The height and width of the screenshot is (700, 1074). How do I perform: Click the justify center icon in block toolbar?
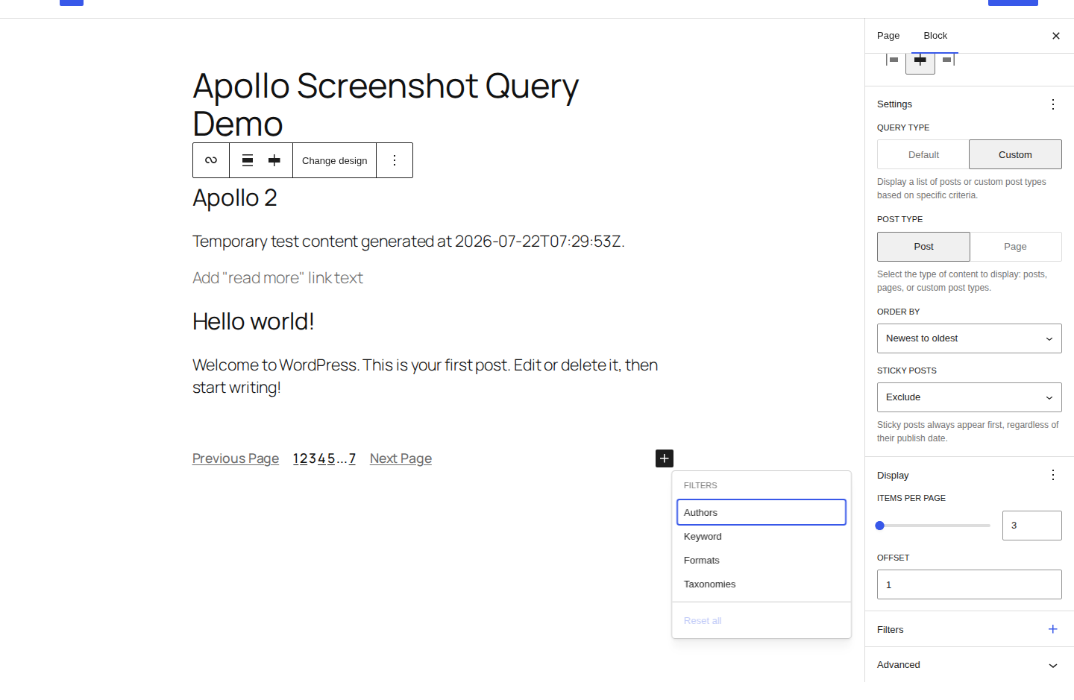(274, 160)
